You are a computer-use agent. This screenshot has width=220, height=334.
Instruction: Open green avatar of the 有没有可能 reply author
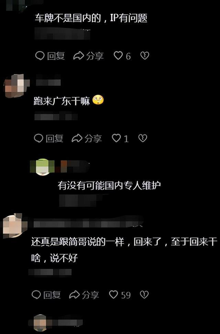(43, 167)
